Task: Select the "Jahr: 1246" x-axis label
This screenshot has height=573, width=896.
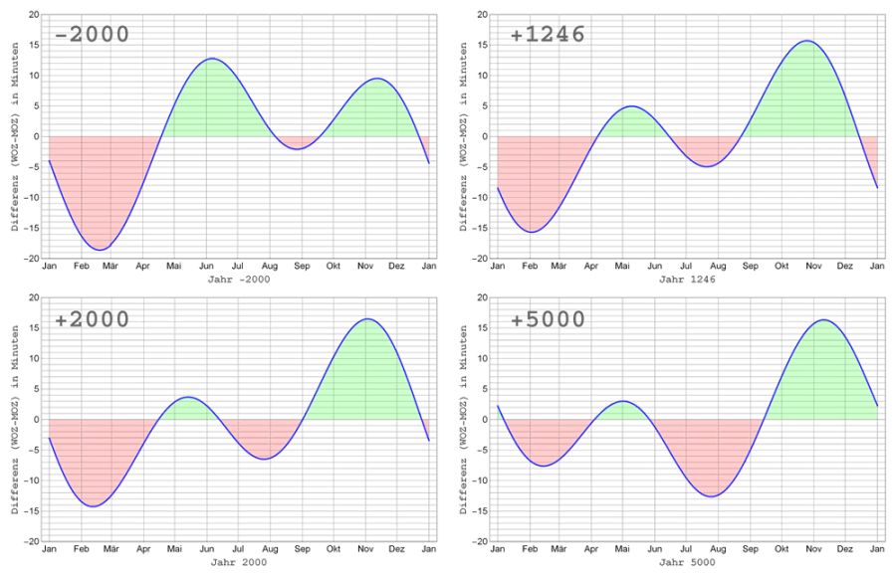Action: (x=688, y=280)
